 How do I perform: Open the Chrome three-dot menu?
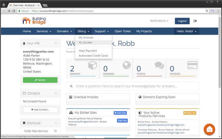click(x=218, y=11)
